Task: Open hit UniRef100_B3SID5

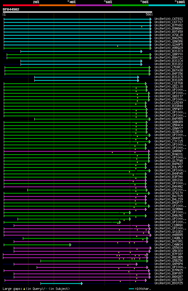Action: pyautogui.click(x=169, y=80)
